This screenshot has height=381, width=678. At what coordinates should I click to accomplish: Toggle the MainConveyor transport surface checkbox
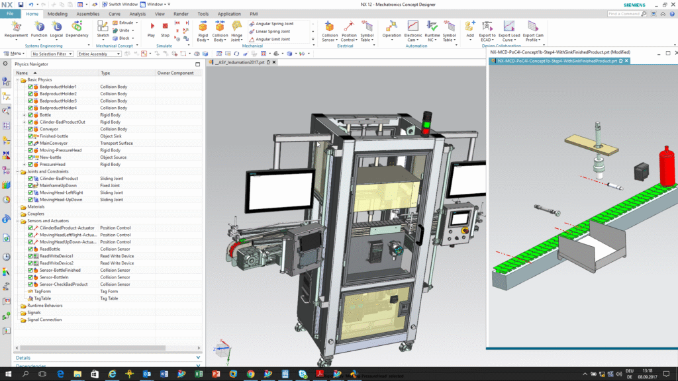(30, 143)
